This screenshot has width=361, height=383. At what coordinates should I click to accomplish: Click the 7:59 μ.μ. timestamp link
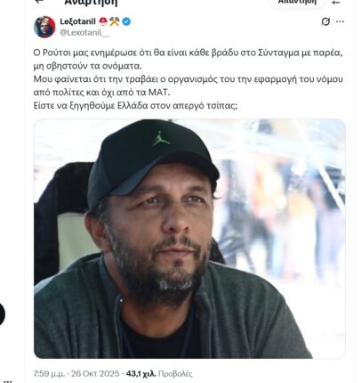[x=49, y=373]
